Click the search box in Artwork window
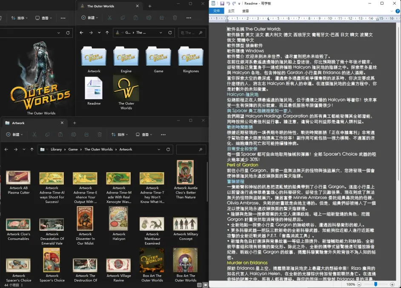The image size is (401, 288). 191,149
